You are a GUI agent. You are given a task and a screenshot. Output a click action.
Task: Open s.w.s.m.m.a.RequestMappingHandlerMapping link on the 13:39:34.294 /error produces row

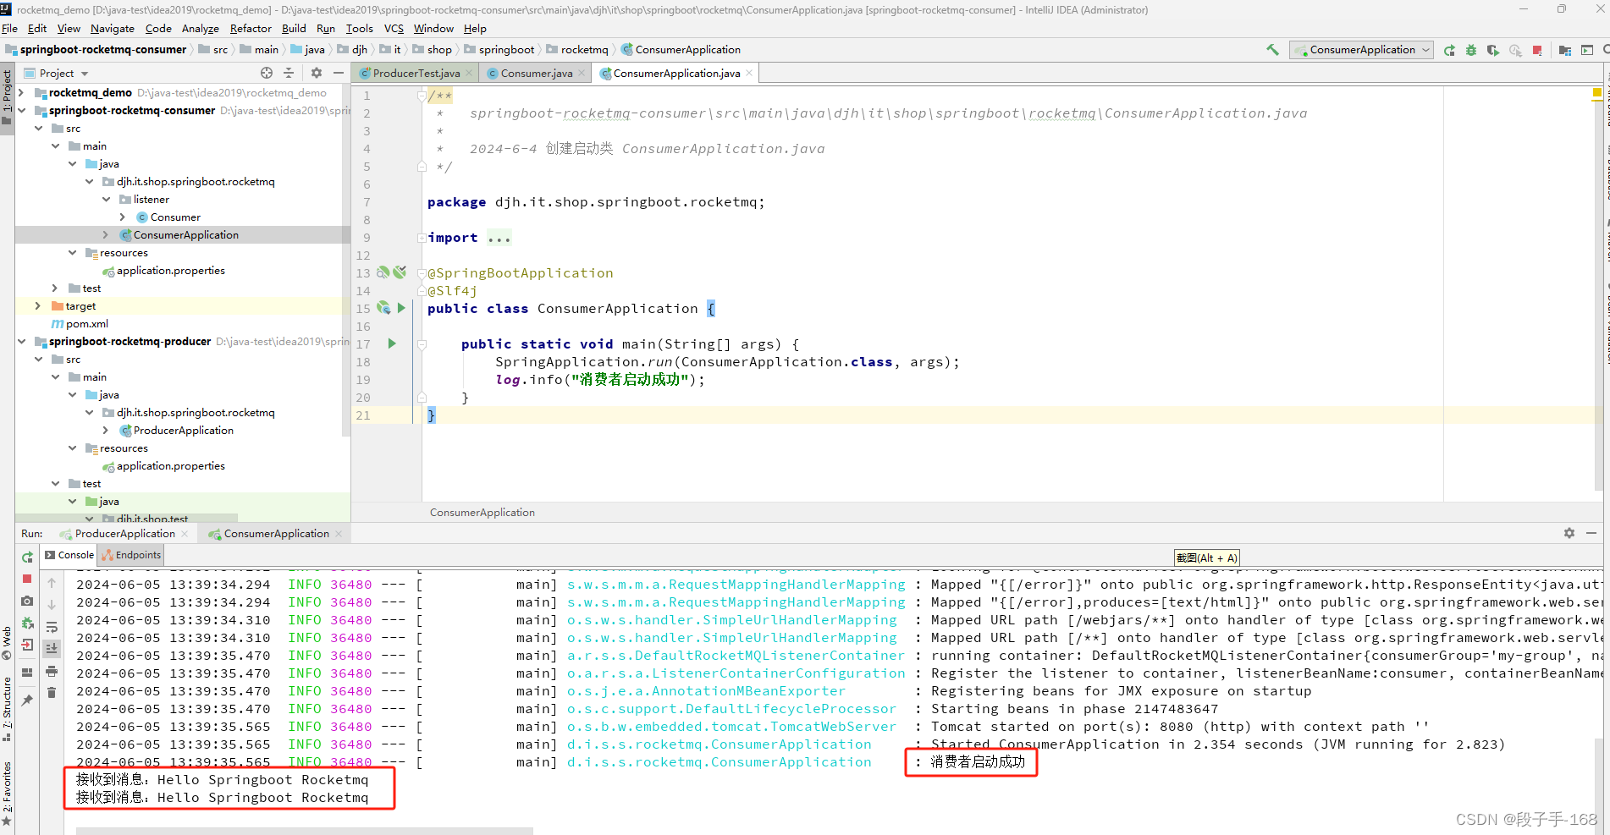pos(736,602)
